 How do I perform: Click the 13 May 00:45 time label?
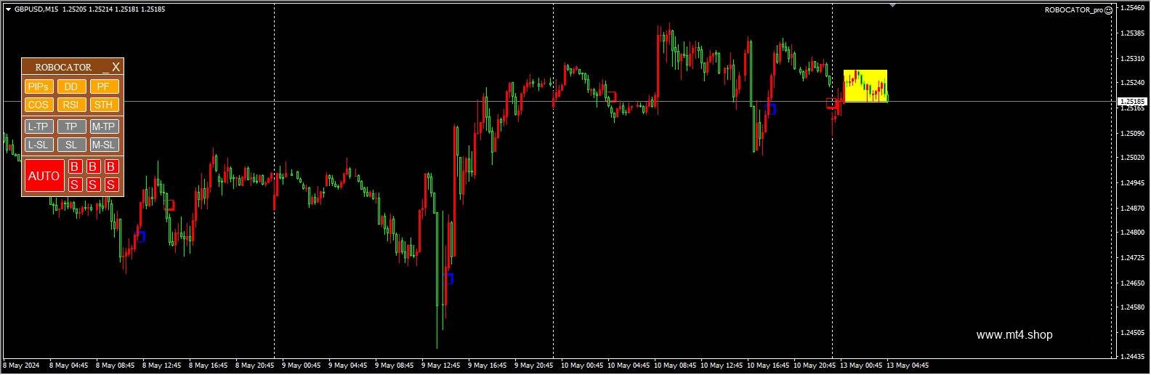861,366
